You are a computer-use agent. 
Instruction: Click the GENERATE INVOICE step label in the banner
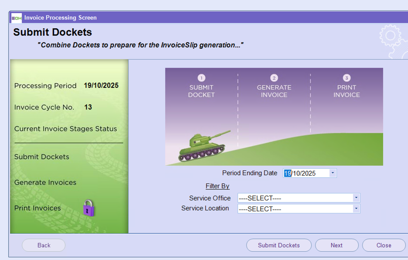[x=274, y=91]
